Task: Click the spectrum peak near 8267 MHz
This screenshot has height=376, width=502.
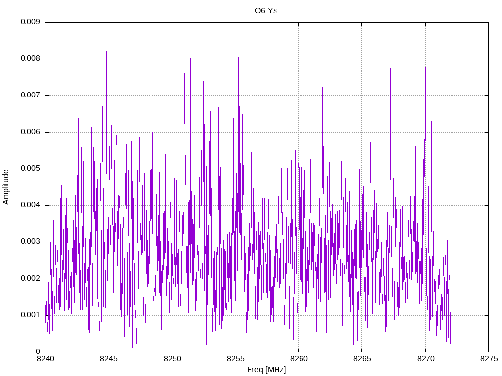Action: pos(390,69)
